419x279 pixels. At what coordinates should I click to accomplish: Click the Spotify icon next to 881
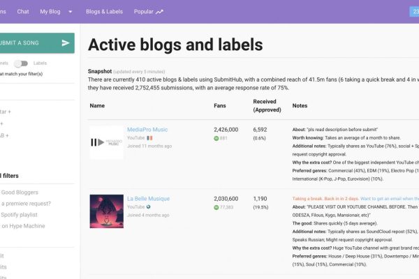click(216, 138)
